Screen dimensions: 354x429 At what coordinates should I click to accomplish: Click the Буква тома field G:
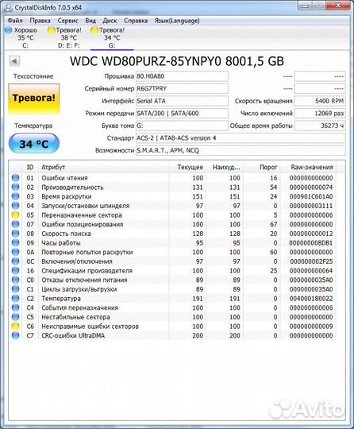tap(182, 126)
